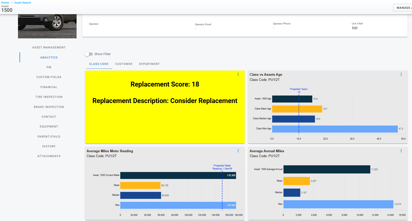The image size is (412, 221).
Task: Open Tire Inspection section
Action: [x=49, y=97]
